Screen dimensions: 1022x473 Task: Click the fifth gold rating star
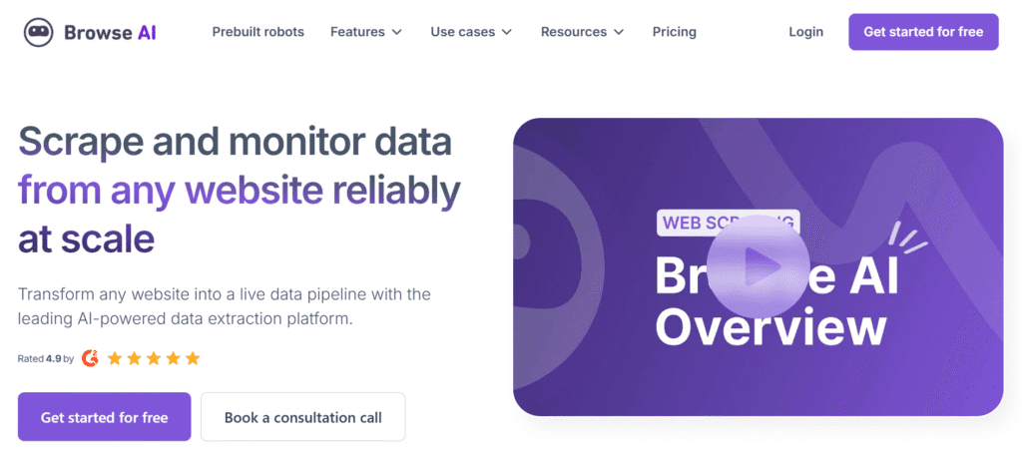pyautogui.click(x=193, y=357)
